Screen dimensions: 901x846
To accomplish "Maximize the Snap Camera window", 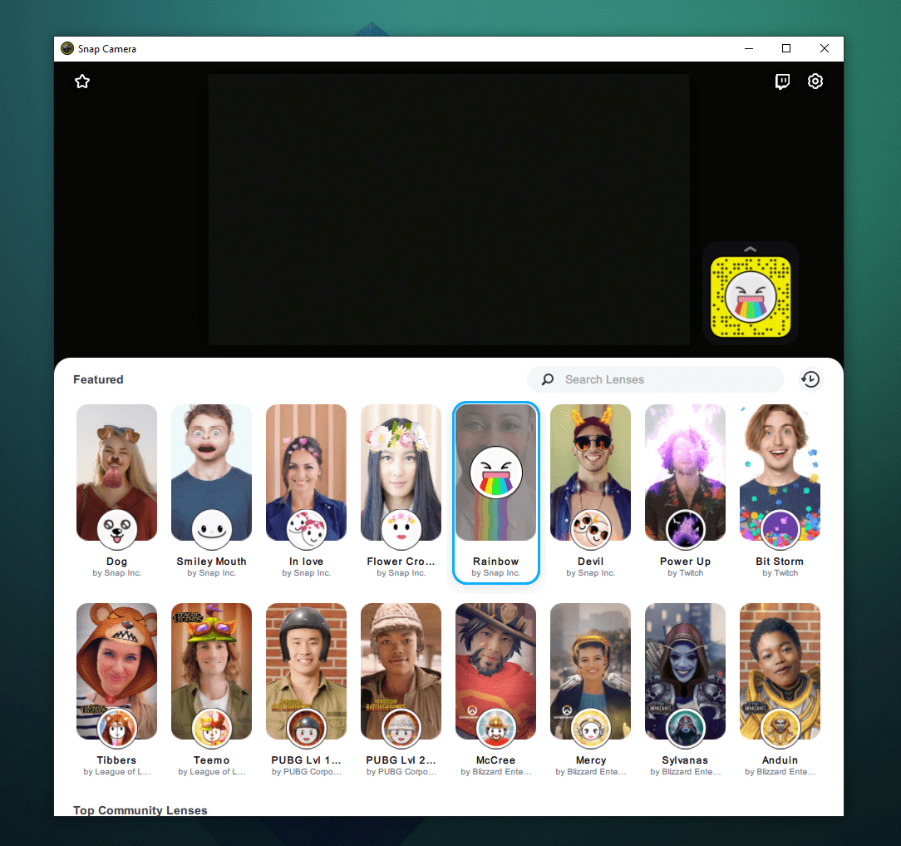I will tap(786, 49).
